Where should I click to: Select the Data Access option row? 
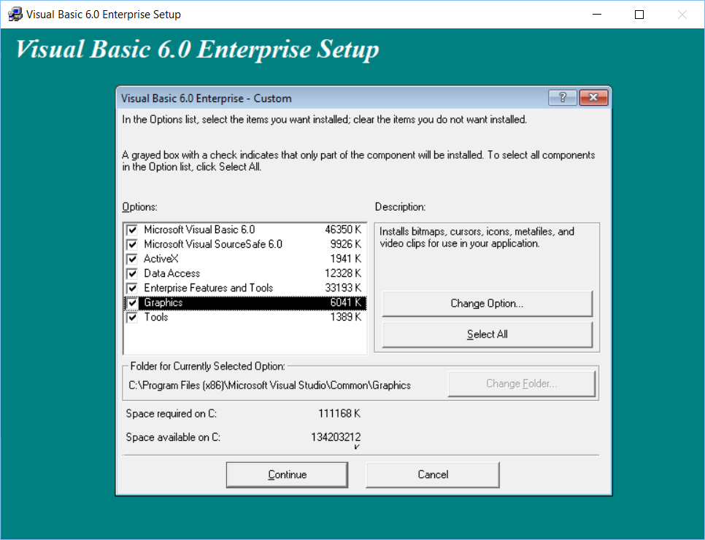point(245,273)
